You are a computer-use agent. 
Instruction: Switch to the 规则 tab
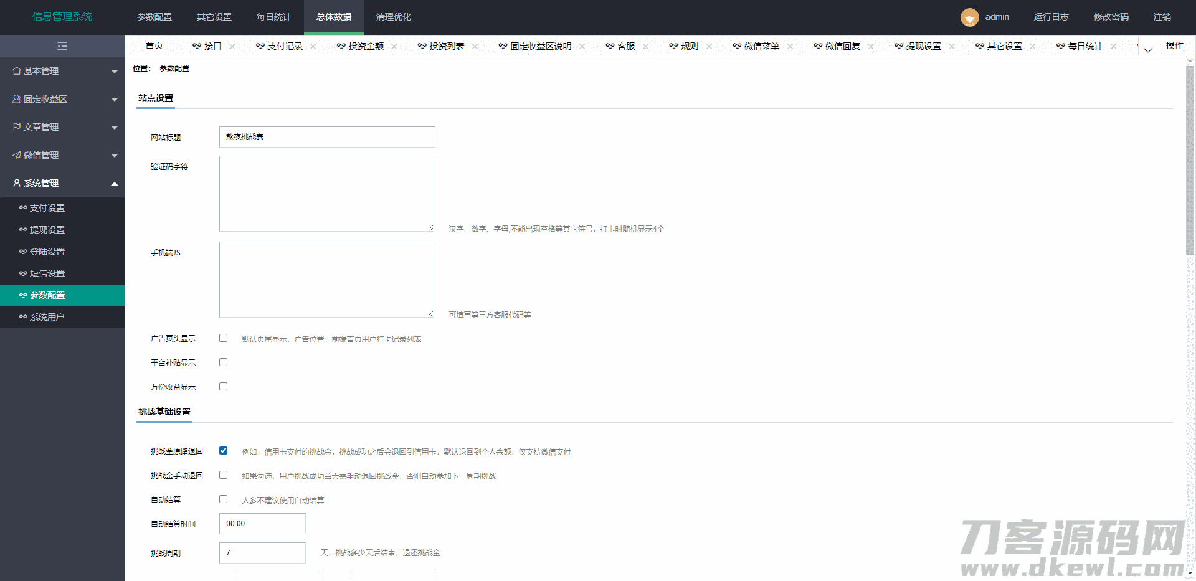click(690, 46)
